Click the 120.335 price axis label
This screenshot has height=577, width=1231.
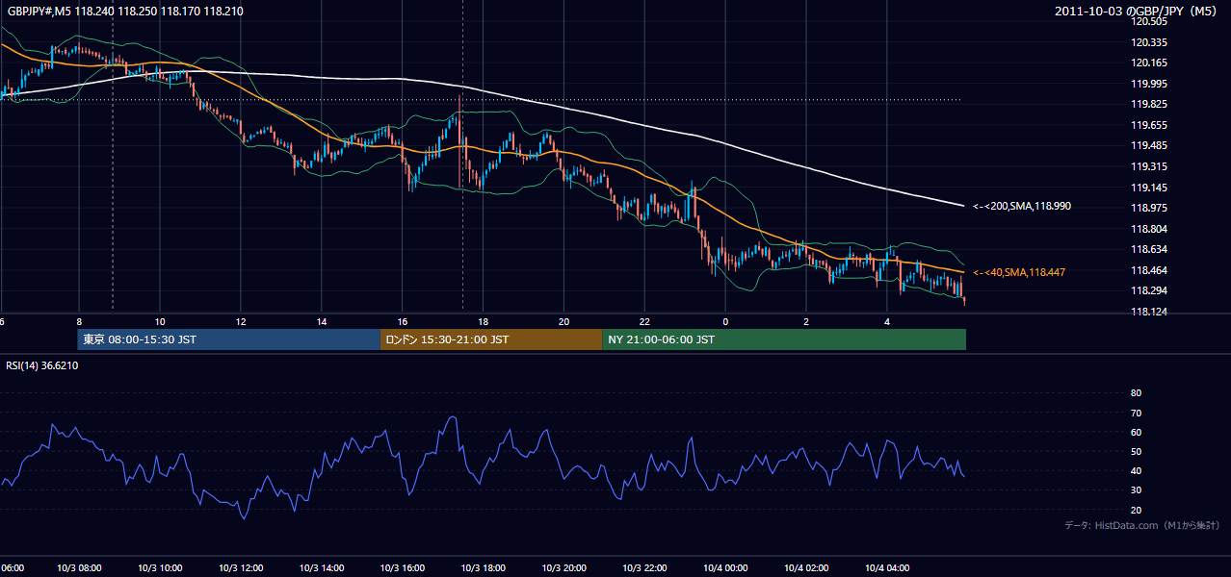pos(1151,42)
